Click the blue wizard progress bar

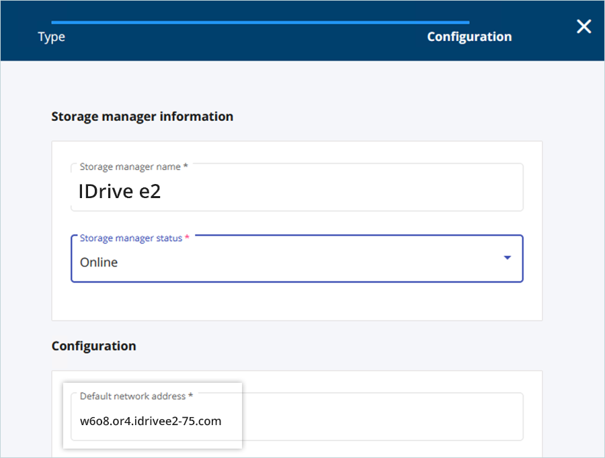coord(260,22)
